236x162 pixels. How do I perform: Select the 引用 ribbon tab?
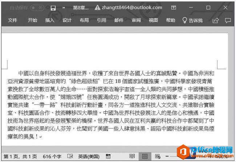point(102,20)
